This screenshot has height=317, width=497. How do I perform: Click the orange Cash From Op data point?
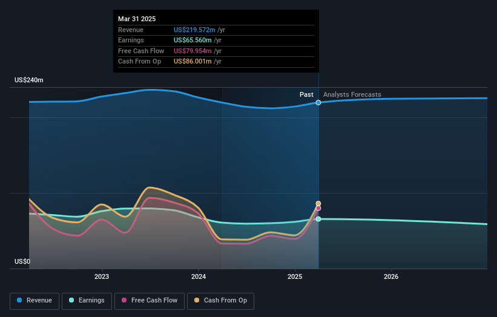pos(318,204)
